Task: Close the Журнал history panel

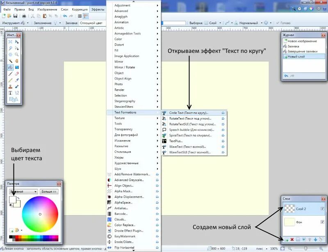Action: (323, 35)
